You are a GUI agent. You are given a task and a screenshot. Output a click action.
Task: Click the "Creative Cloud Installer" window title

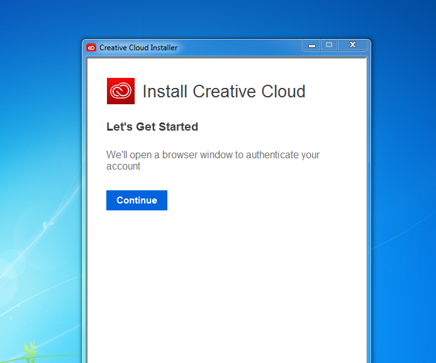coord(138,48)
